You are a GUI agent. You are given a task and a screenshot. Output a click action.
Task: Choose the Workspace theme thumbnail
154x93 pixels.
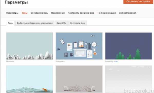[79, 46]
